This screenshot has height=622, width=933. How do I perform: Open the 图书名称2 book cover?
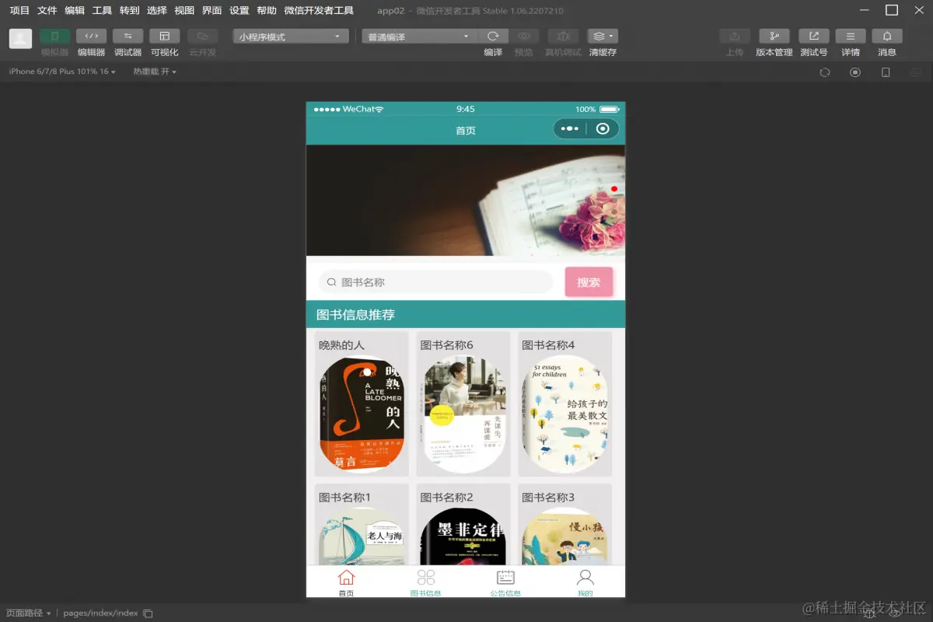pyautogui.click(x=463, y=536)
